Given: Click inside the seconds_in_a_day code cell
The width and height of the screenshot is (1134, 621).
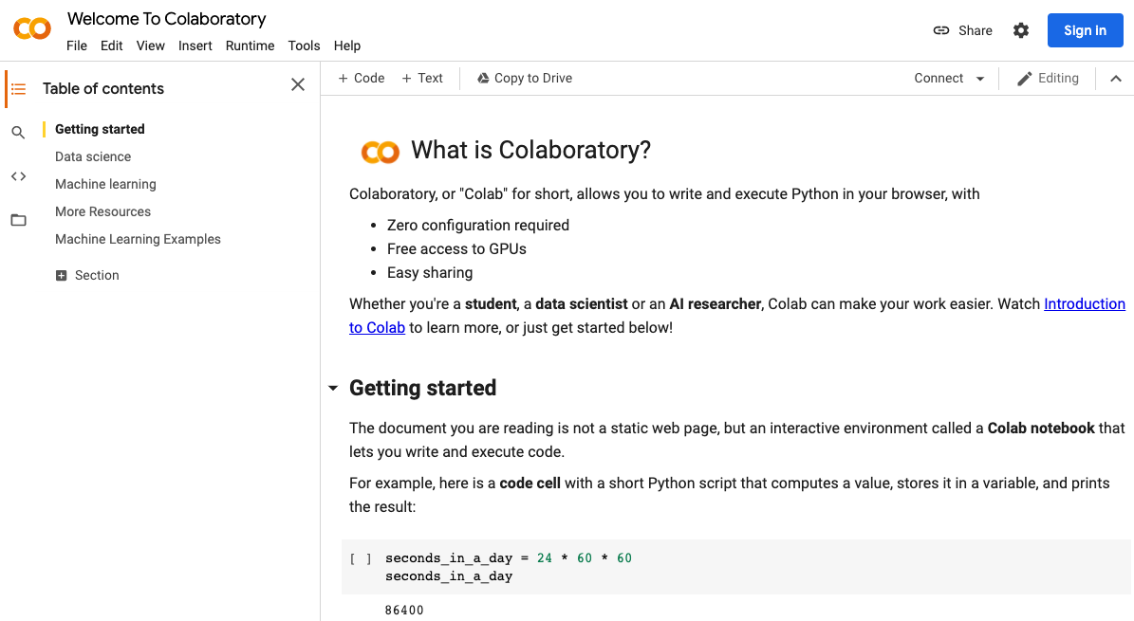Looking at the screenshot, I should pyautogui.click(x=735, y=567).
